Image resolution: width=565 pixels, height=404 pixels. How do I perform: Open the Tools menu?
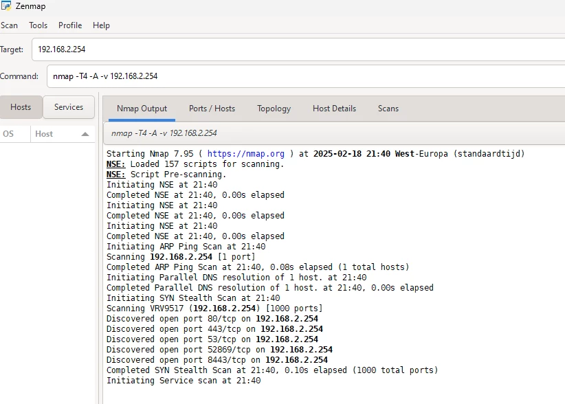(x=38, y=25)
